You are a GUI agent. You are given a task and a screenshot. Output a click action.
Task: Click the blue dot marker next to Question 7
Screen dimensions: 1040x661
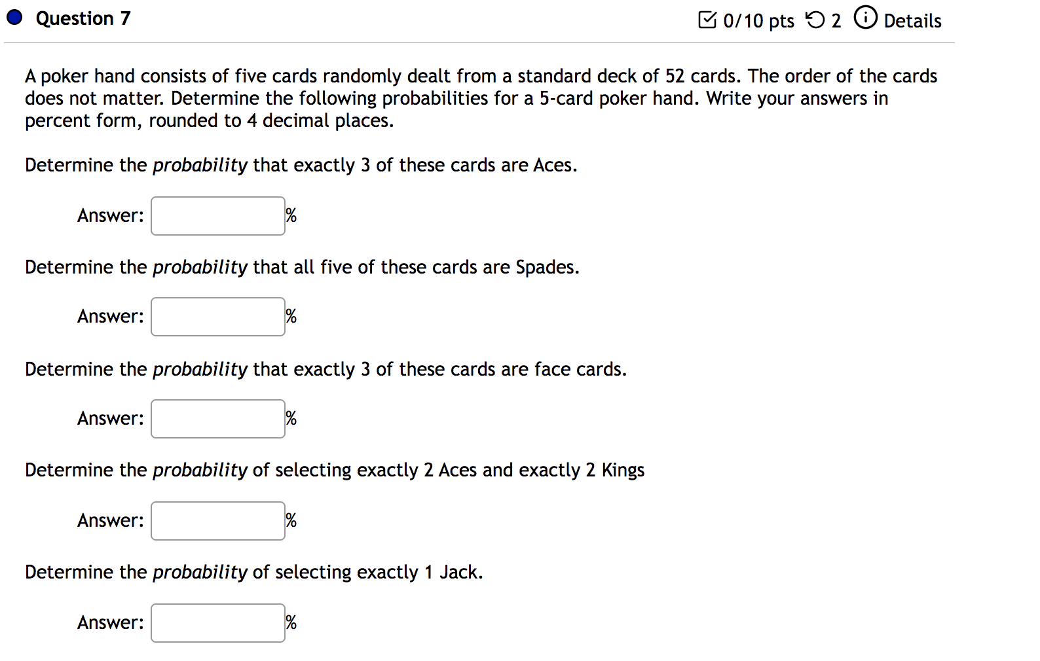(x=14, y=17)
